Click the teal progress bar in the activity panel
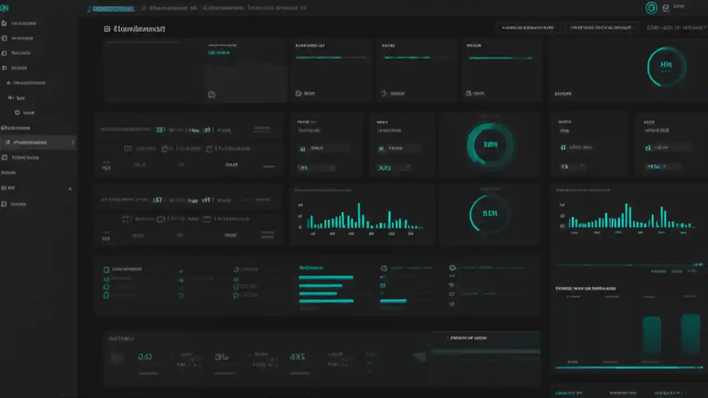Viewport: 708px width, 398px height. pyautogui.click(x=326, y=277)
